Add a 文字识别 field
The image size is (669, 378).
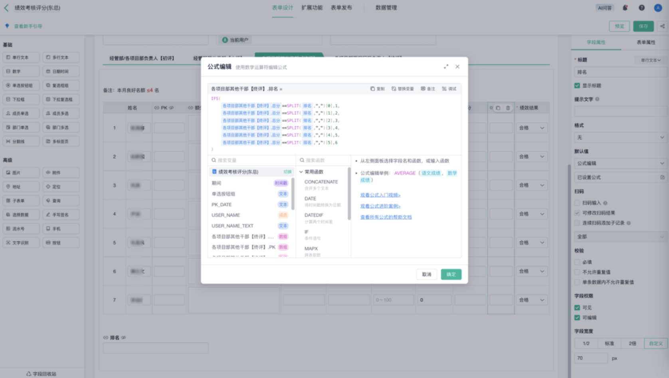(x=21, y=242)
